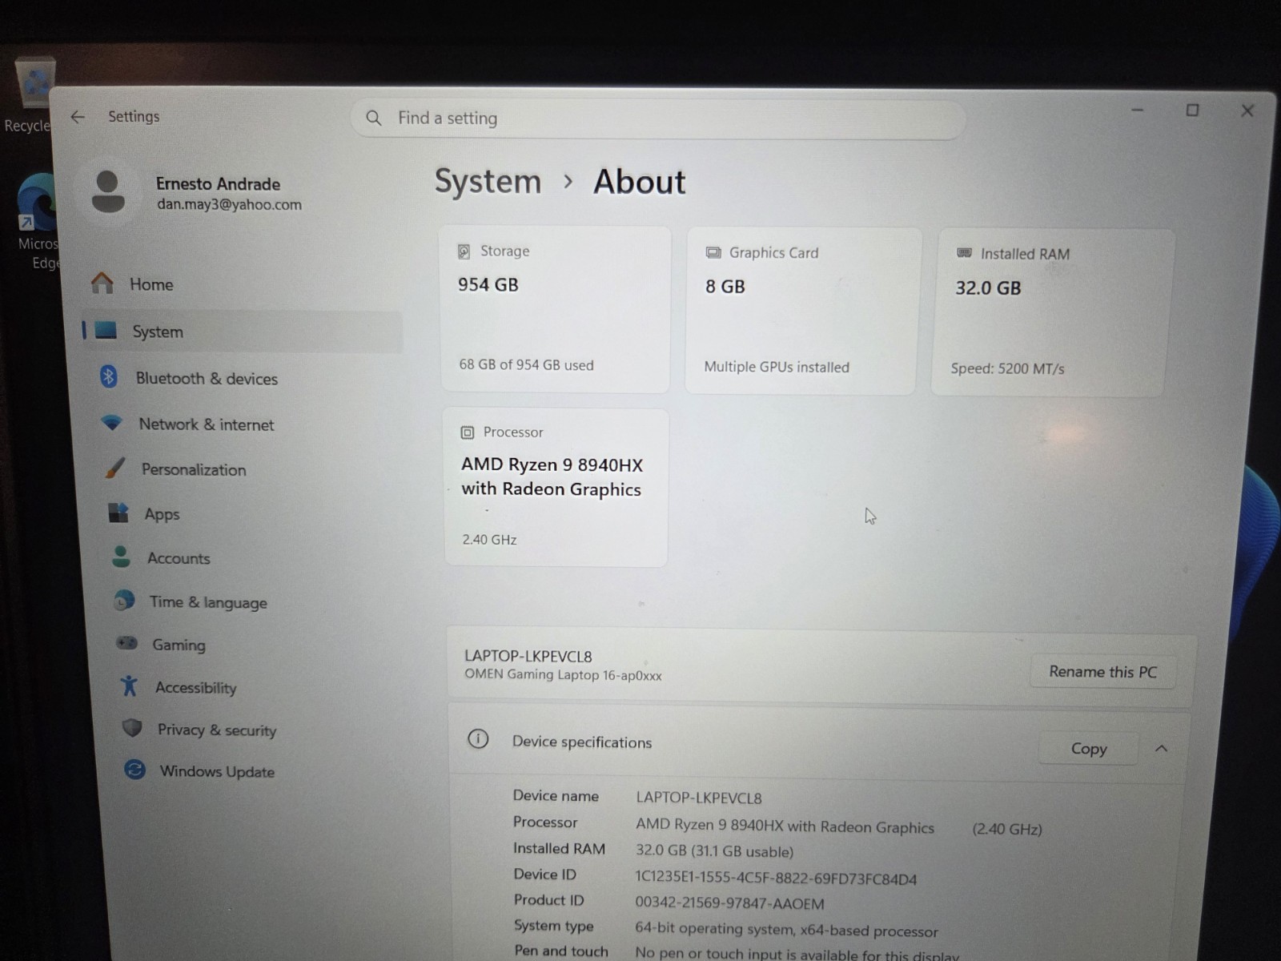The image size is (1281, 961).
Task: Click the Product ID value 00342-21569-97847-AAOEM
Action: point(729,903)
